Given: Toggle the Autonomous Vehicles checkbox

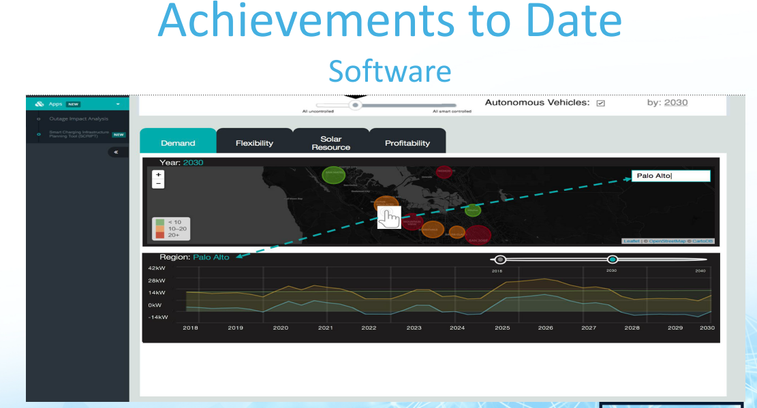Looking at the screenshot, I should (x=600, y=104).
